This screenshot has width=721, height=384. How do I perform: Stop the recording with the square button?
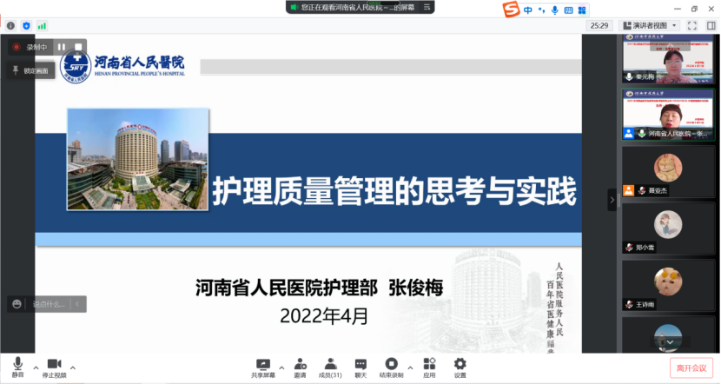pyautogui.click(x=78, y=47)
